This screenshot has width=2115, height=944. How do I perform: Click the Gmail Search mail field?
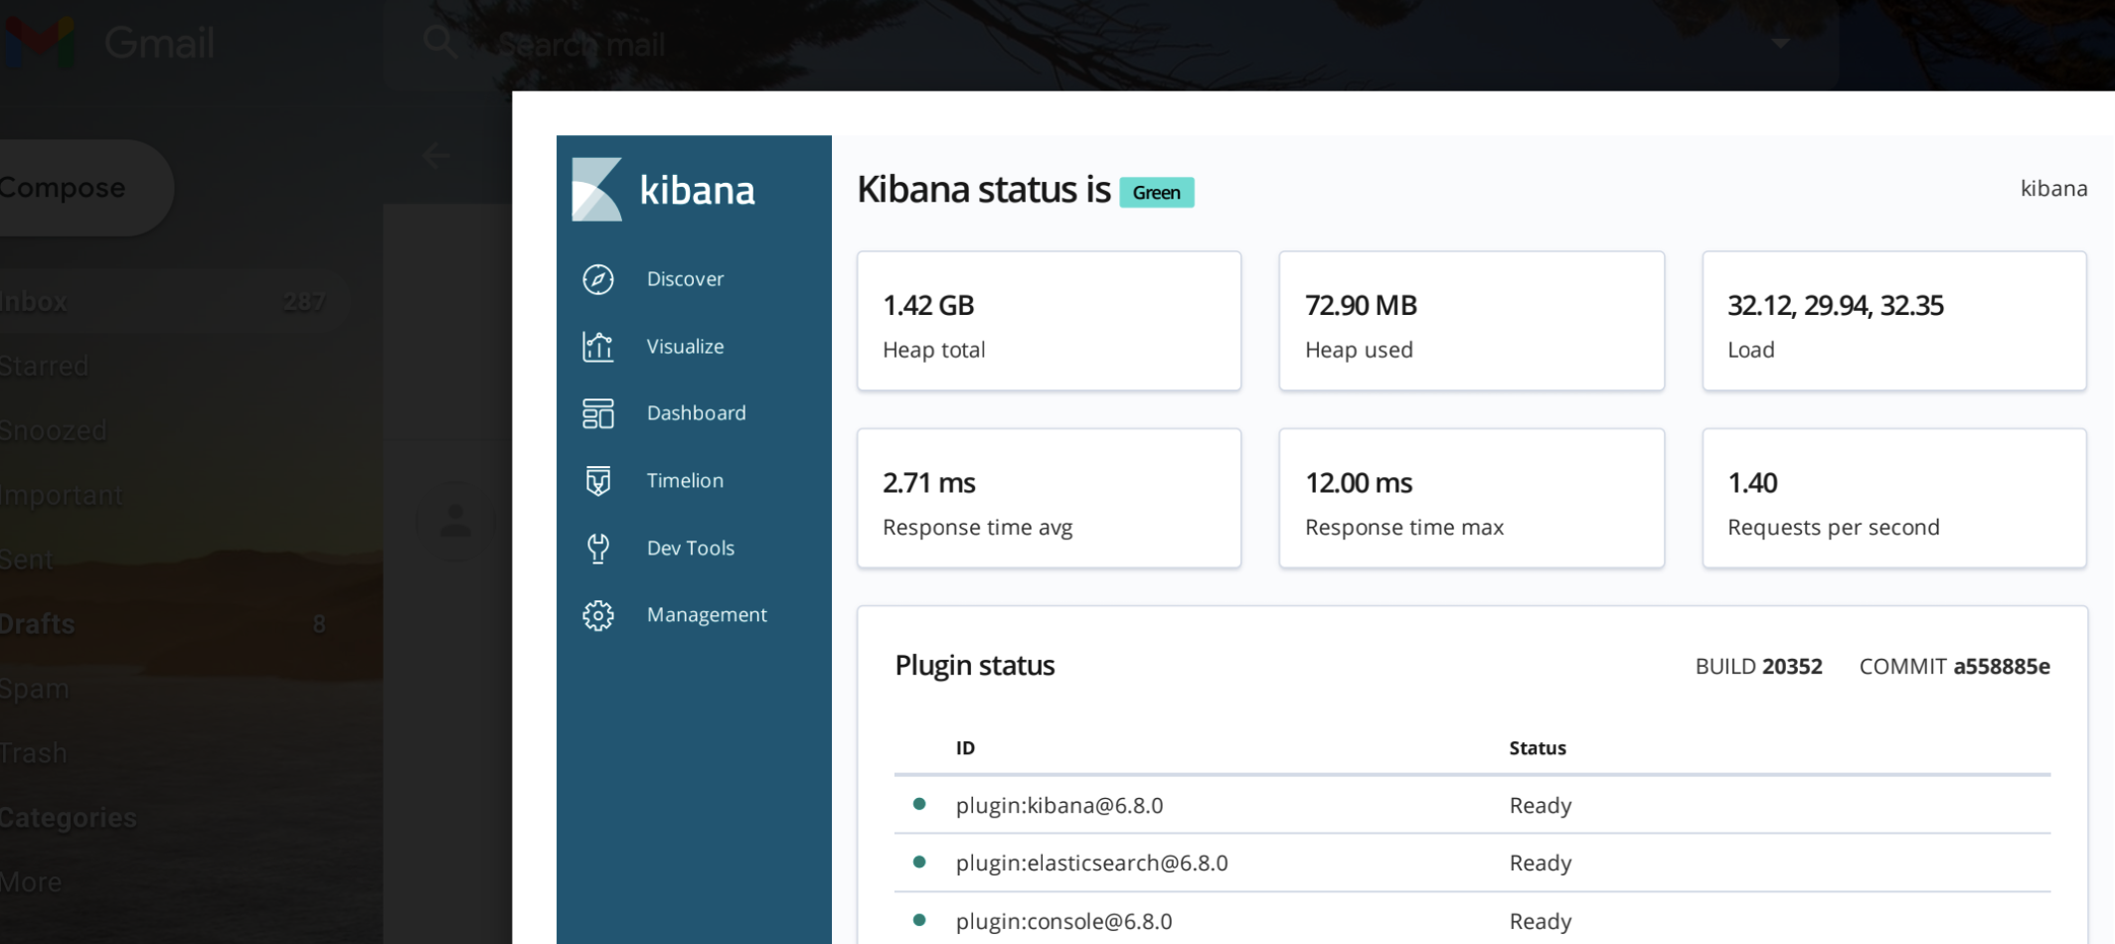tap(1111, 44)
